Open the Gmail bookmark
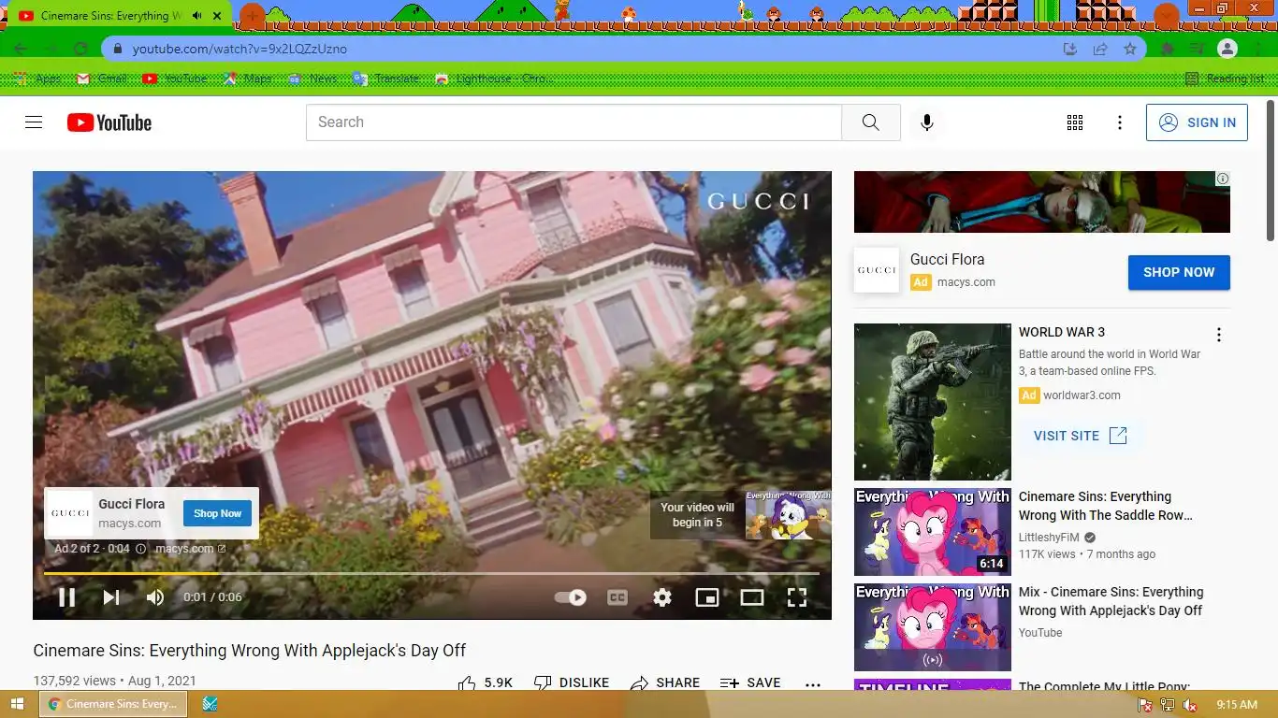1278x718 pixels. coord(102,79)
